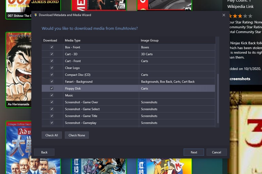The width and height of the screenshot is (262, 174).
Task: Toggle the Floppy Disk download checkbox
Action: pyautogui.click(x=52, y=88)
